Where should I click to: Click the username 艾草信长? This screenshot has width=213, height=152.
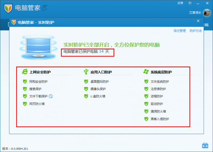195,13
